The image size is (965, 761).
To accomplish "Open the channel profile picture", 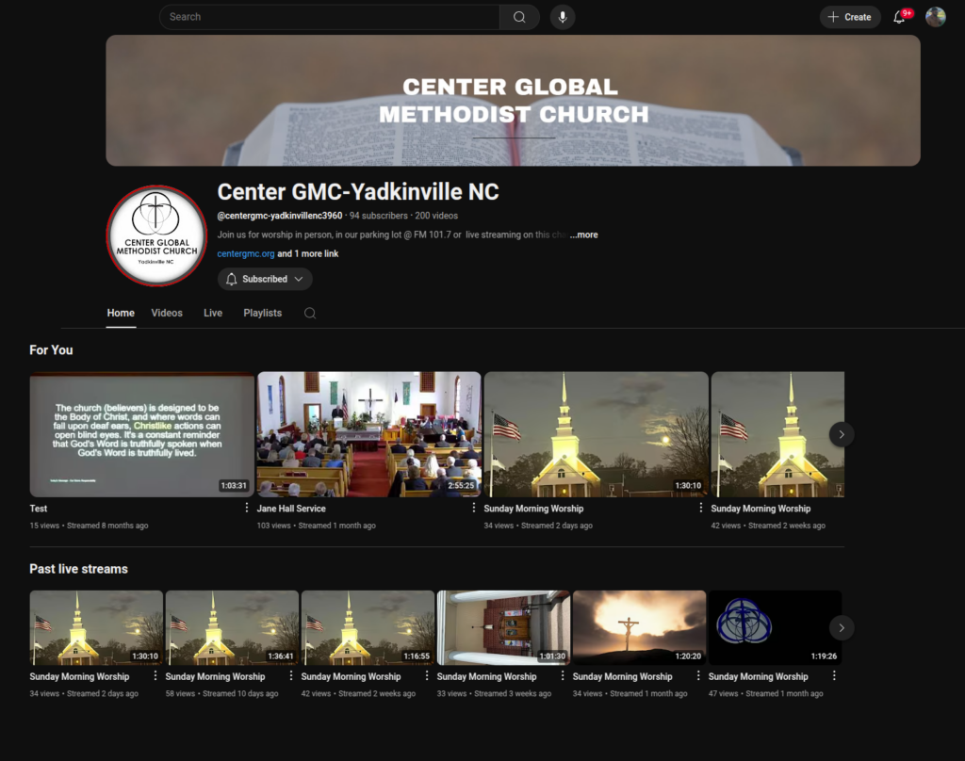I will (156, 235).
